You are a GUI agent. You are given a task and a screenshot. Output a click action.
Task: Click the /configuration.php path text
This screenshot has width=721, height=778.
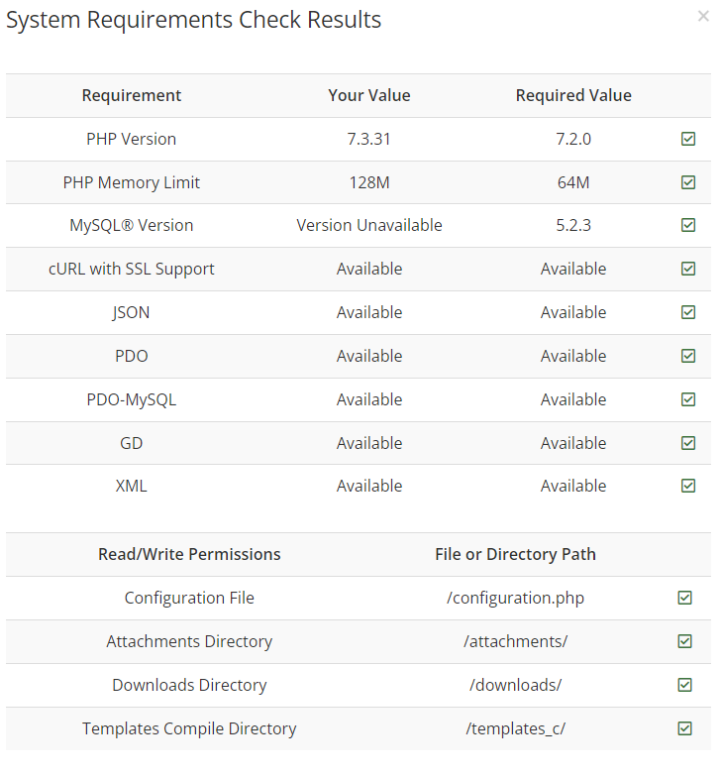coord(515,598)
